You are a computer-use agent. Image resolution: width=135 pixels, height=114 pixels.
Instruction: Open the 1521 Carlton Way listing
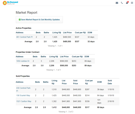coord(24,101)
